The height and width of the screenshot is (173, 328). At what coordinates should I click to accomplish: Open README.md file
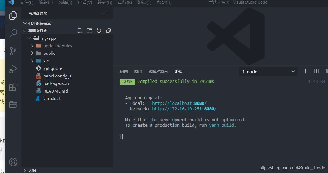[x=55, y=91]
